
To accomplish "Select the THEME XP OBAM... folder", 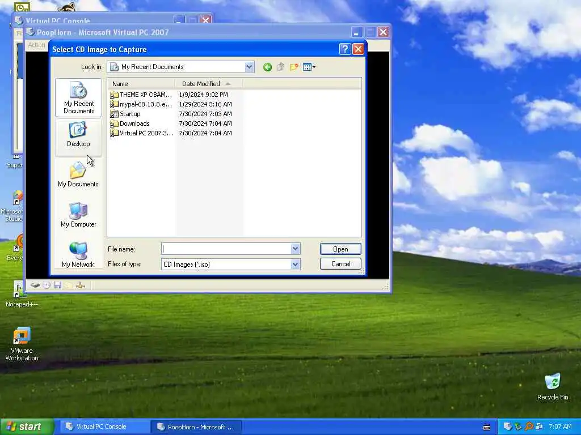I will 141,95.
